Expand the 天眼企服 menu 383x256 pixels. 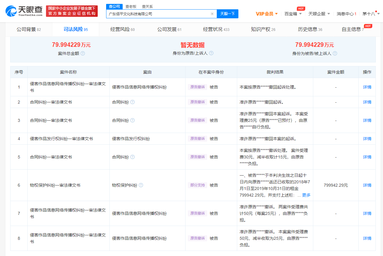point(319,14)
